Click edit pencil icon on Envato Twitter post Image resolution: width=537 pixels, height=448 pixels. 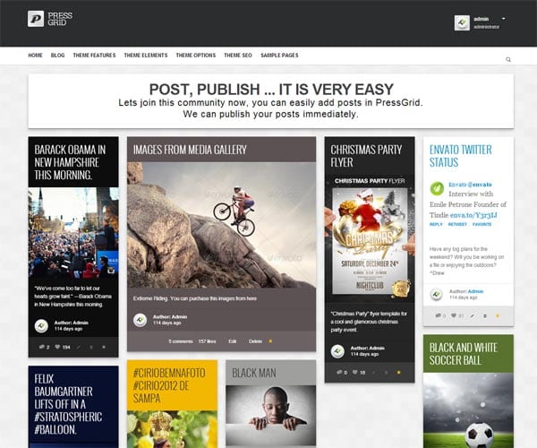473,315
